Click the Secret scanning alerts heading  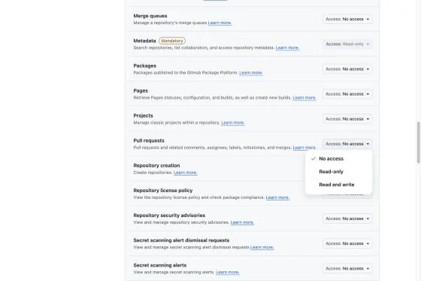pos(159,265)
